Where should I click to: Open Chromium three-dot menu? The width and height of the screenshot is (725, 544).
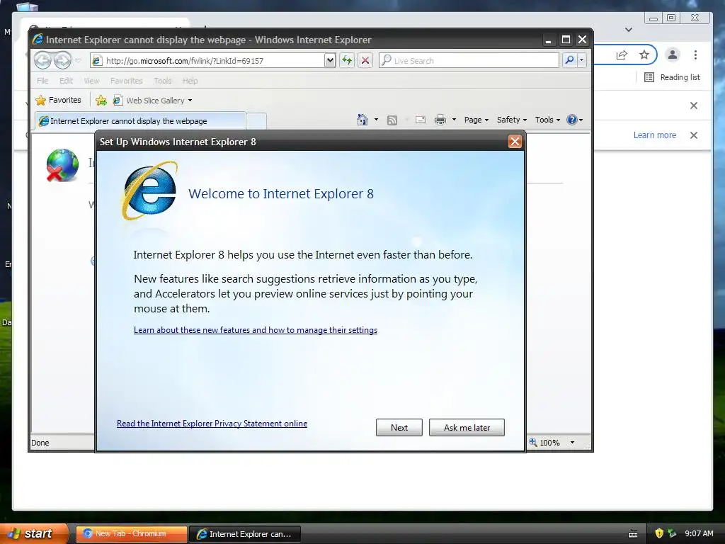[x=695, y=55]
